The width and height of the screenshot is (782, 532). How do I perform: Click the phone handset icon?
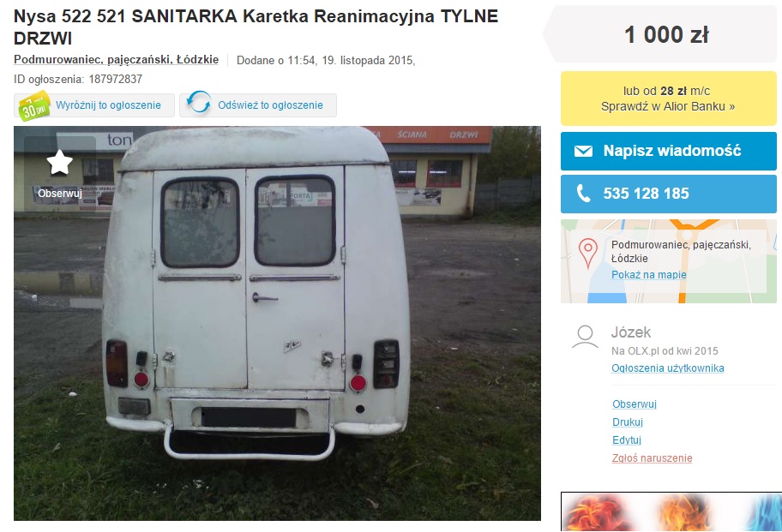point(583,194)
